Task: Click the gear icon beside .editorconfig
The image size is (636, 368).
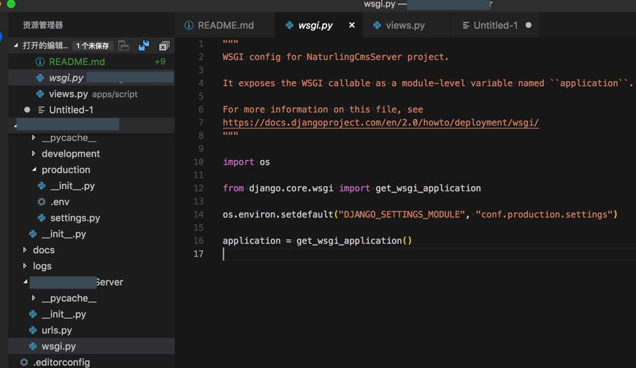Action: tap(24, 362)
